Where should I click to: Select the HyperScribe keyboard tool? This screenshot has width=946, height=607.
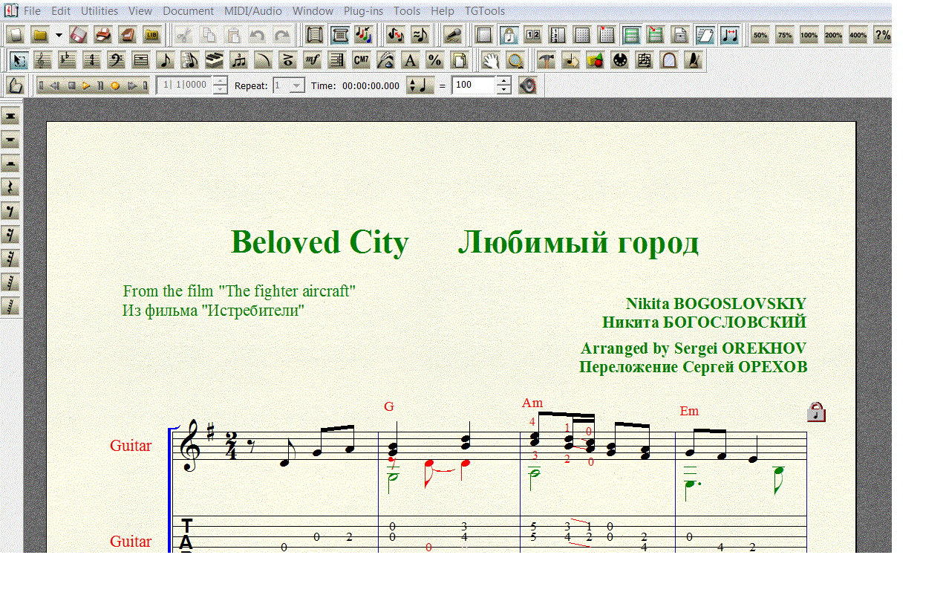[x=215, y=60]
